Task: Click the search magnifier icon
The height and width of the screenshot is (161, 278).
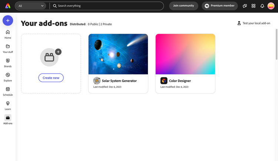Action: (55, 6)
